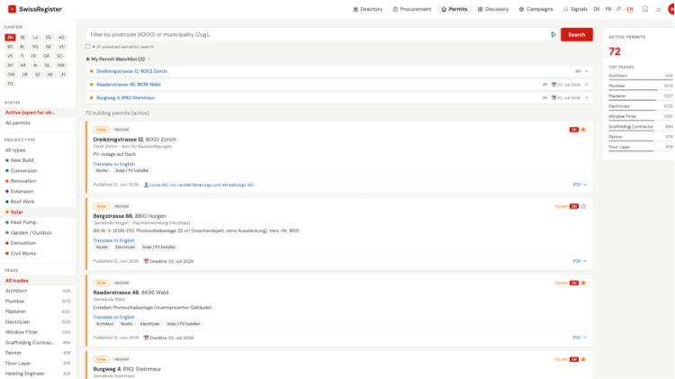This screenshot has width=675, height=379.
Task: Select All permits status filter
Action: click(x=38, y=123)
